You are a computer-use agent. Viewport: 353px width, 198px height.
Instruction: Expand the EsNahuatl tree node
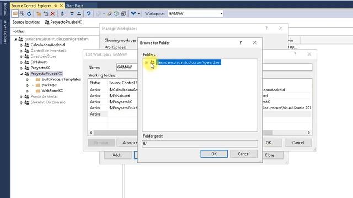(x=22, y=62)
